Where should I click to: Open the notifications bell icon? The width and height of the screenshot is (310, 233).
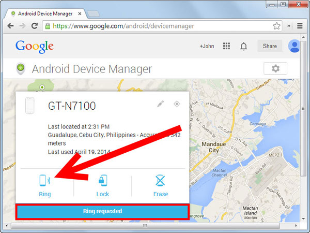coord(243,46)
